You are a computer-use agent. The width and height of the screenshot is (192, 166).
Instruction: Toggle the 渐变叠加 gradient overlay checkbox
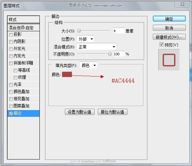point(11,99)
